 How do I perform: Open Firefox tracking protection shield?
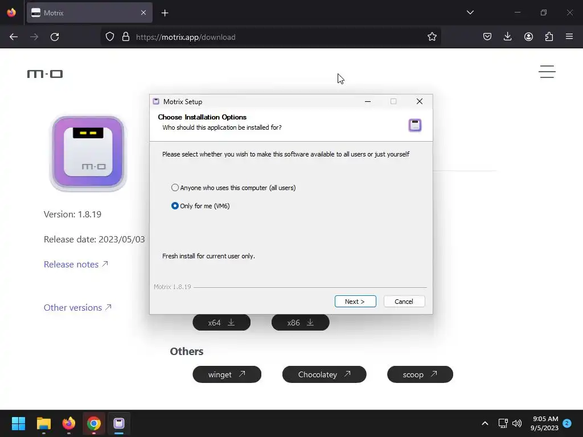click(x=110, y=37)
